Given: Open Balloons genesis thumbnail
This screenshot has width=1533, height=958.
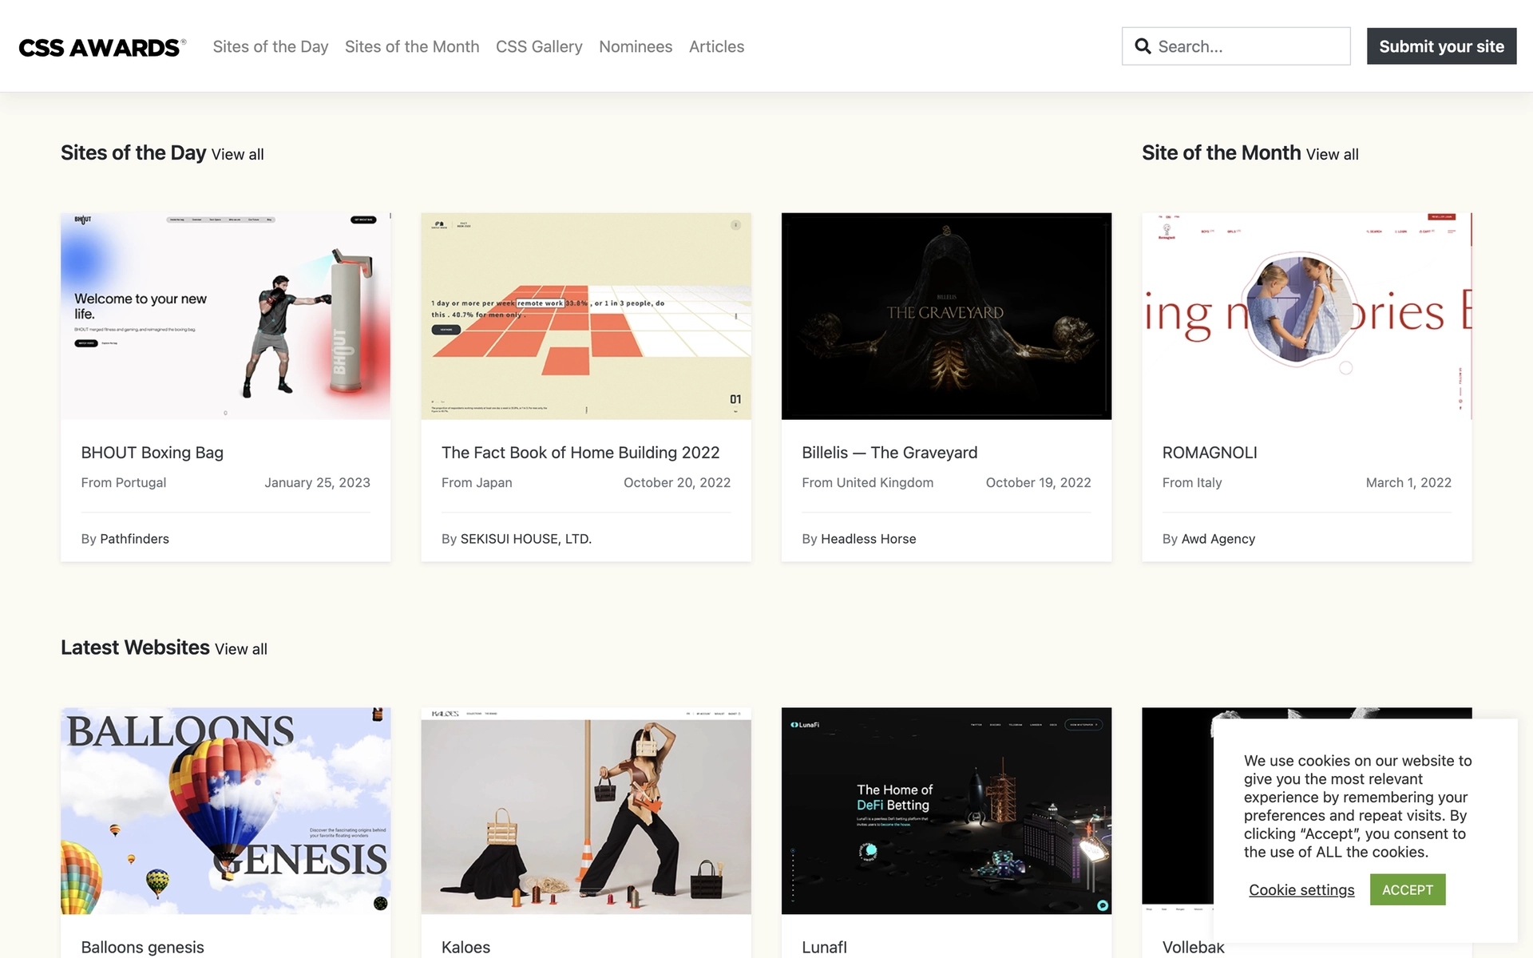Looking at the screenshot, I should (226, 811).
